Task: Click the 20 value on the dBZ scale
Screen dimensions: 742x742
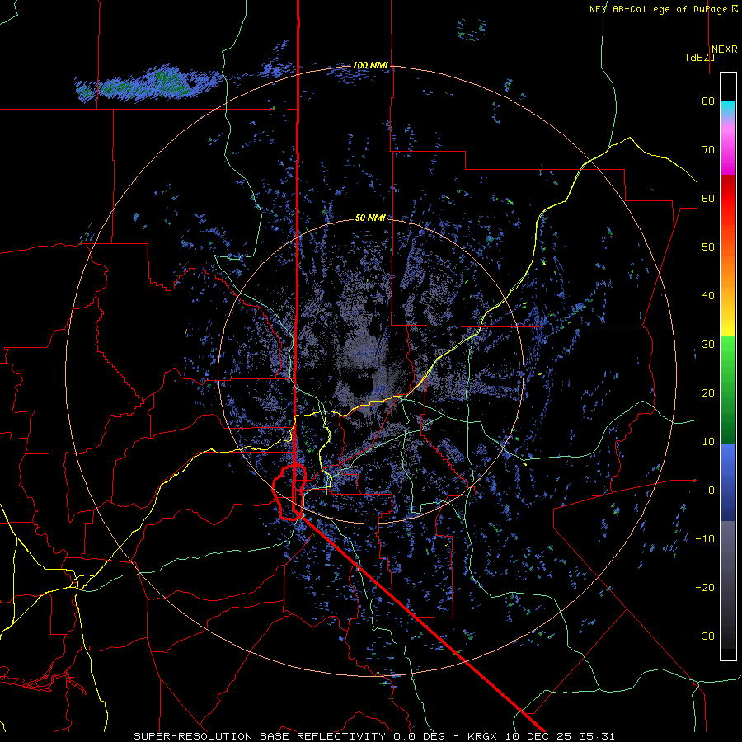Action: click(708, 392)
